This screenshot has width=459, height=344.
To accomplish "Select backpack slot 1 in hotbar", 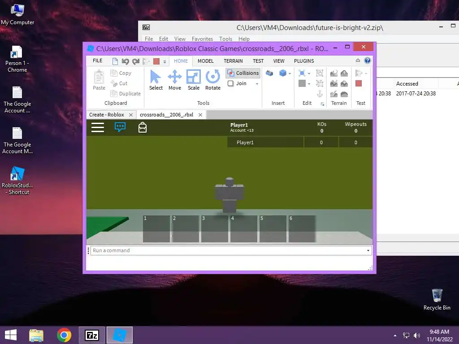I will point(156,229).
